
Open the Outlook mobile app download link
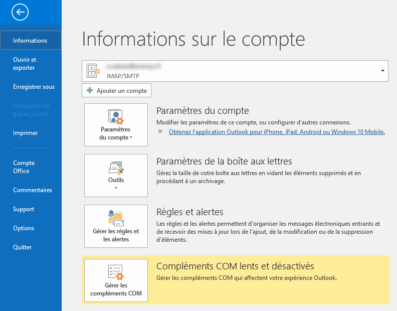pos(277,132)
